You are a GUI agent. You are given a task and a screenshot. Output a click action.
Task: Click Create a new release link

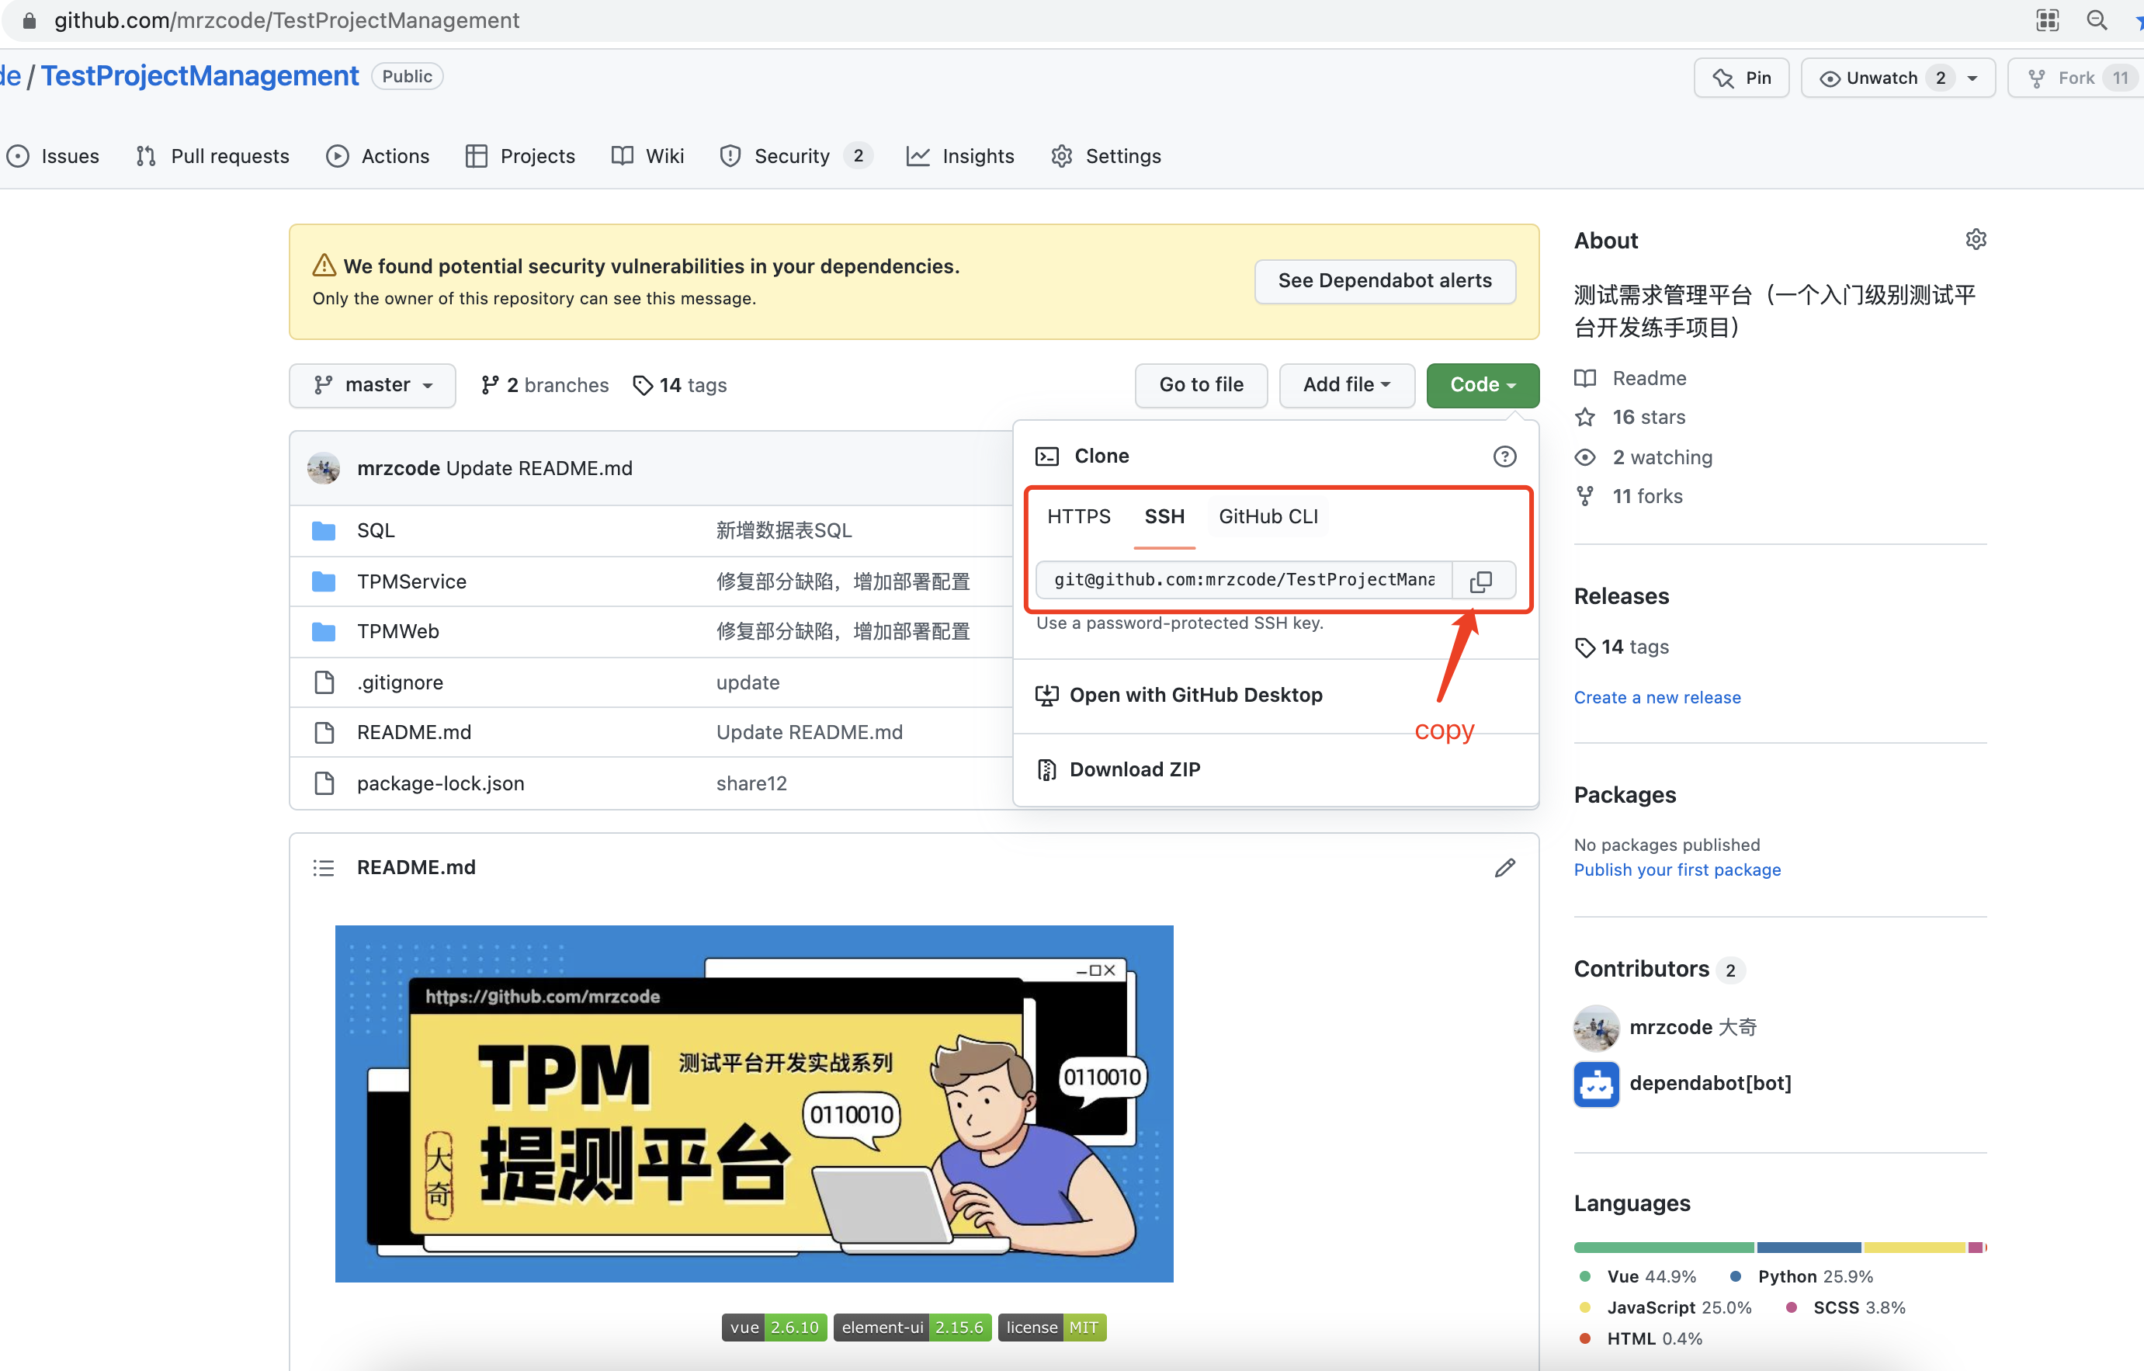point(1657,697)
